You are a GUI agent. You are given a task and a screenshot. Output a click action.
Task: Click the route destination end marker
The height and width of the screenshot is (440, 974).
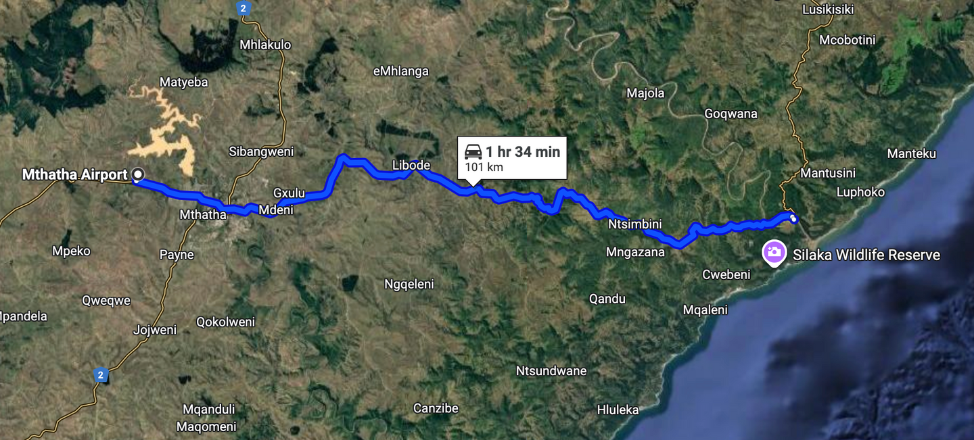pos(793,219)
